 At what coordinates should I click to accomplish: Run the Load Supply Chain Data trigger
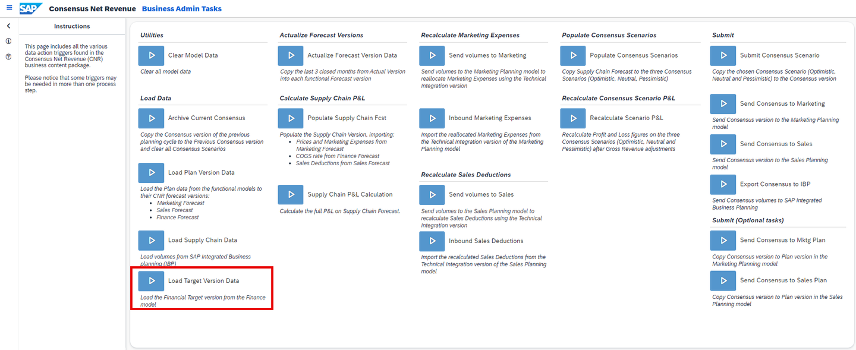pyautogui.click(x=151, y=241)
